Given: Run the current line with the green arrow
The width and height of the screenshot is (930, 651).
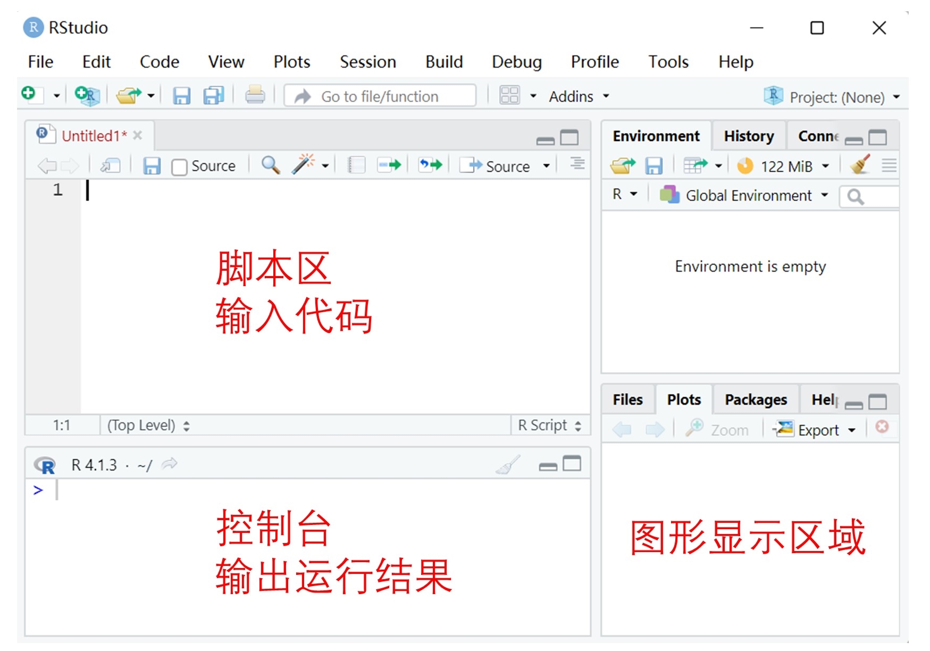Looking at the screenshot, I should [389, 165].
